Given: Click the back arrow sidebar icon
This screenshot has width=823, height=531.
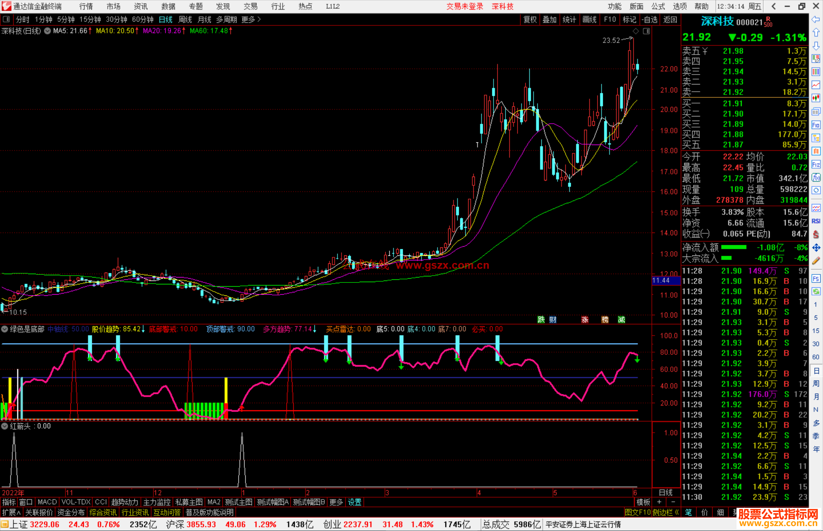Looking at the screenshot, I should pos(816,19).
